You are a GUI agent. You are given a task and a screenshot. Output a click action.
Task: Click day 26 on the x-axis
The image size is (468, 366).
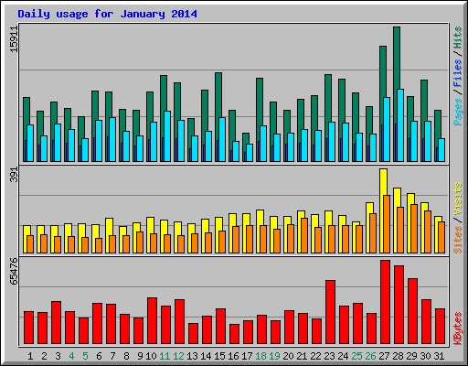[370, 356]
